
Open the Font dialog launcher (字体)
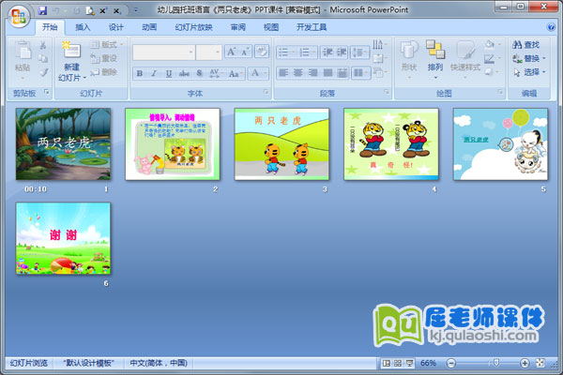[266, 92]
